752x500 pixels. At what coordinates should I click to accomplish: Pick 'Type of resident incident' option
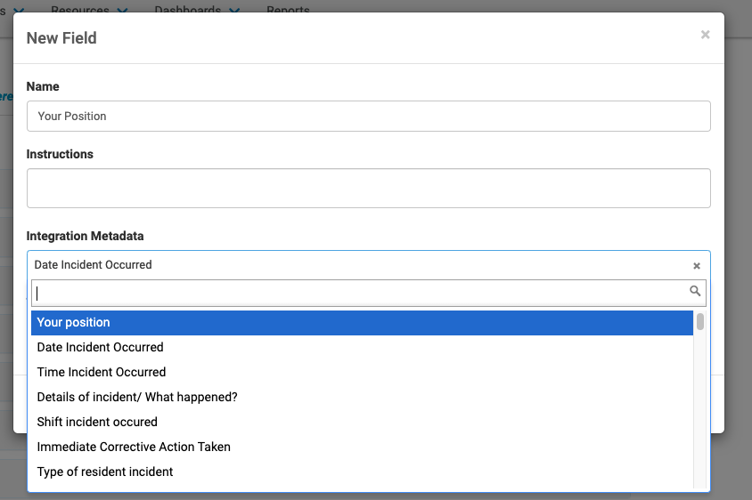(362, 472)
